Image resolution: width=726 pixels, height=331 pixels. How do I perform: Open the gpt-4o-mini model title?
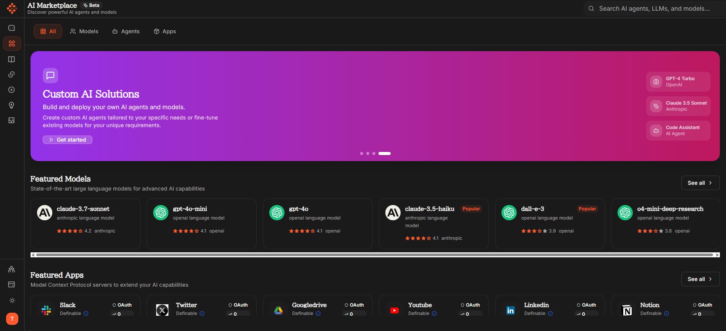(x=190, y=209)
